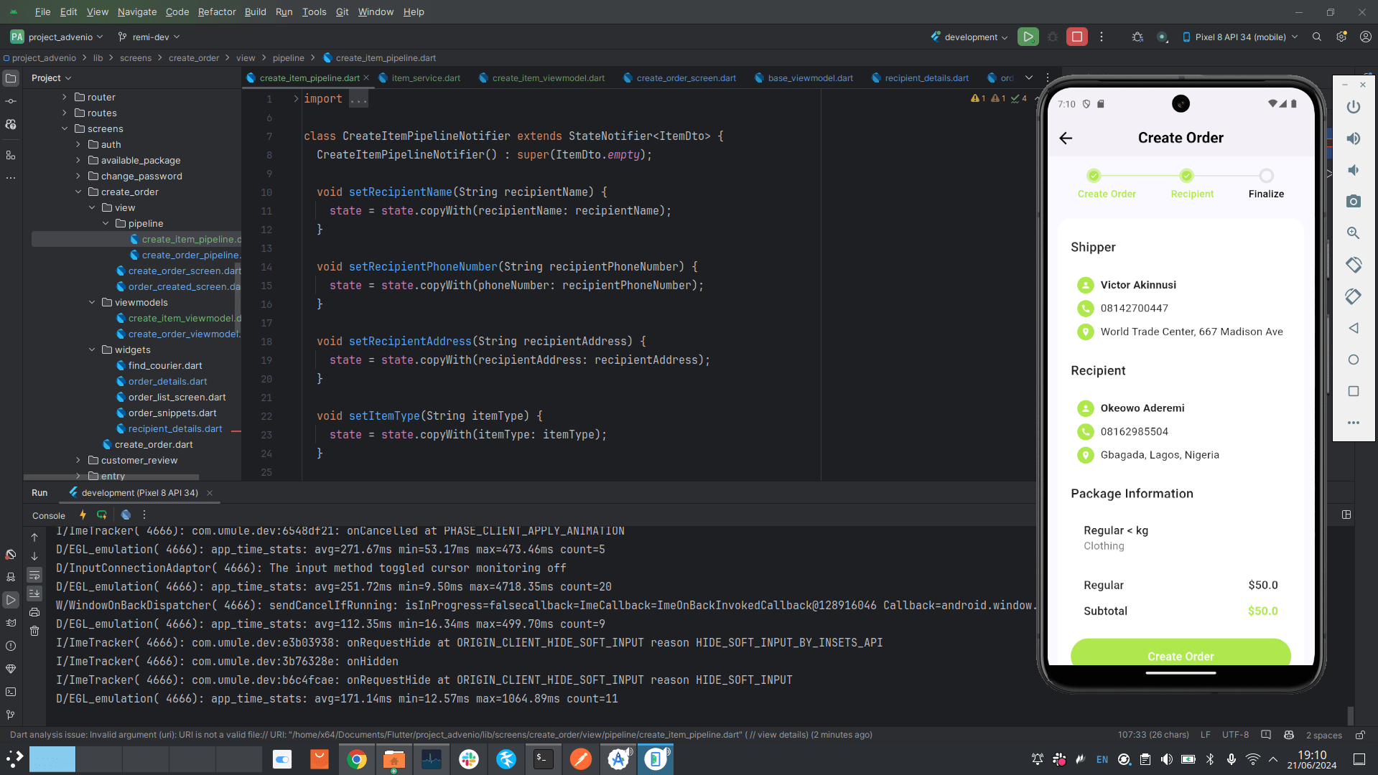Switch to create_order_screen.dart tab
The width and height of the screenshot is (1378, 775).
[x=679, y=77]
